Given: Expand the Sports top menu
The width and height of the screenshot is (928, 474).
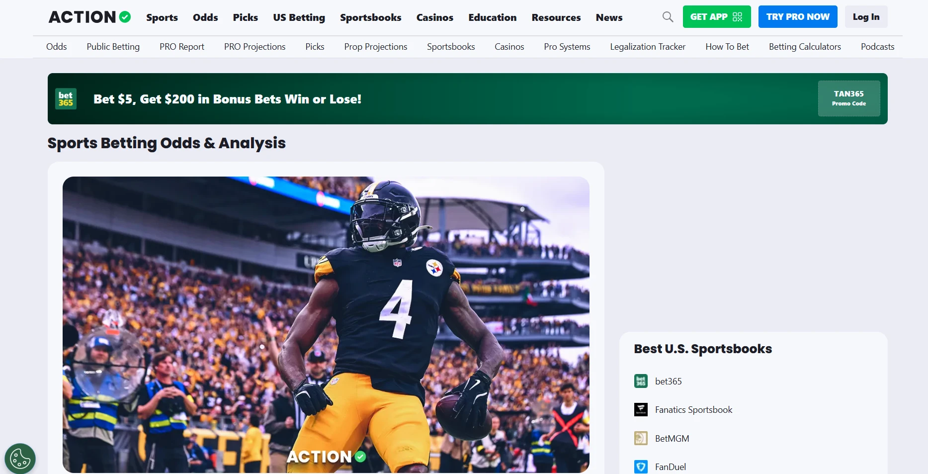Looking at the screenshot, I should click(162, 17).
